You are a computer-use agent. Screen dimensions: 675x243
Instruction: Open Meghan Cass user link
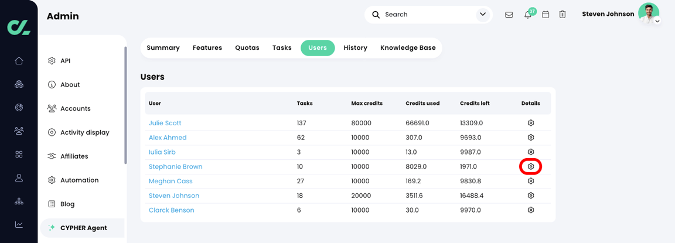[171, 181]
